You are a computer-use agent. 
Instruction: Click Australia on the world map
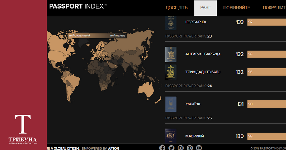[147, 89]
